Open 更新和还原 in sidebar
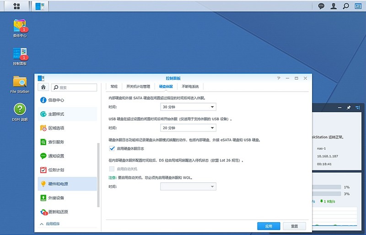Image resolution: width=366 pixels, height=235 pixels. point(67,212)
